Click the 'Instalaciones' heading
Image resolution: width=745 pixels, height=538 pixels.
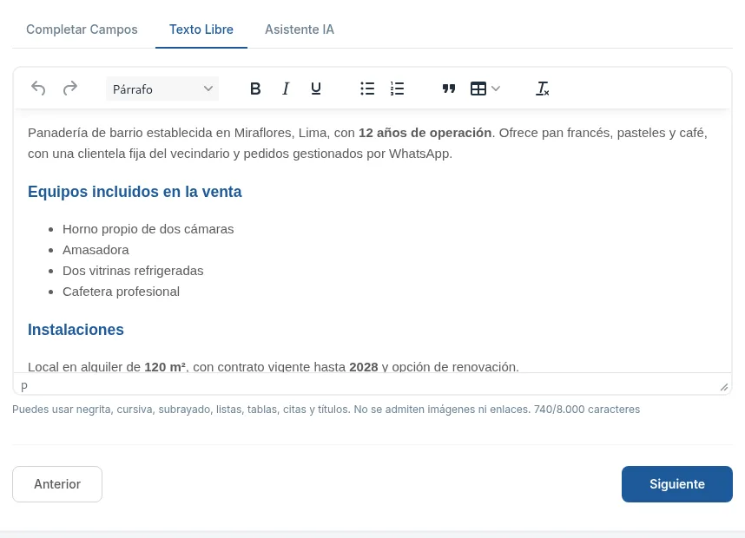(x=76, y=330)
